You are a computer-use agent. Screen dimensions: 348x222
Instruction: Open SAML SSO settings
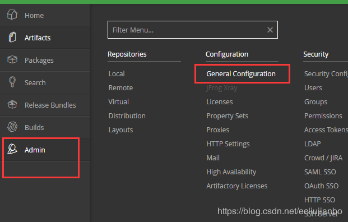point(320,172)
